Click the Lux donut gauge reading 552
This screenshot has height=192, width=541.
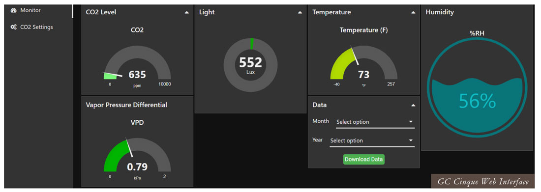(251, 65)
